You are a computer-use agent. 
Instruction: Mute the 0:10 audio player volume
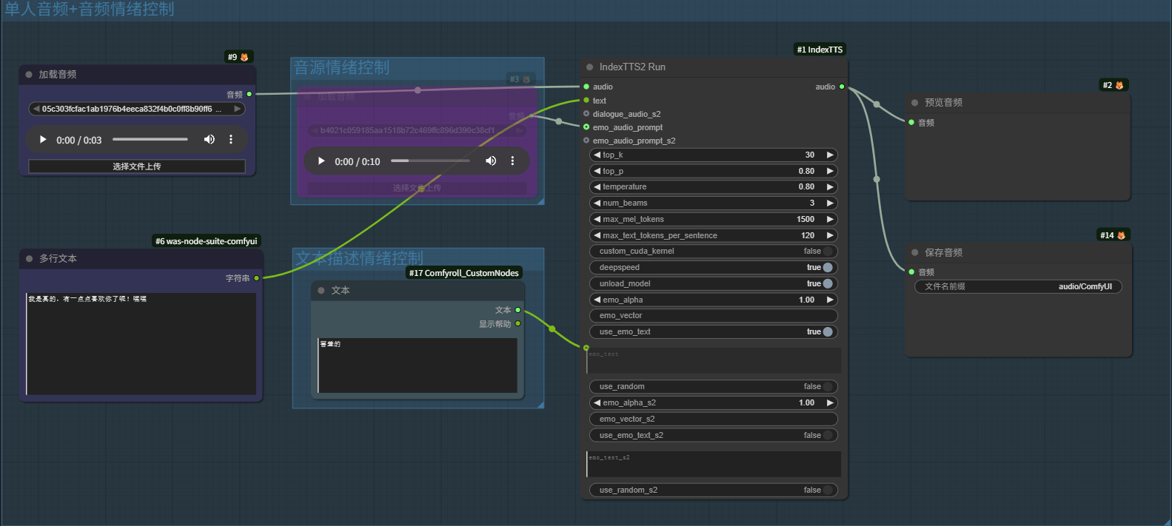(x=491, y=161)
